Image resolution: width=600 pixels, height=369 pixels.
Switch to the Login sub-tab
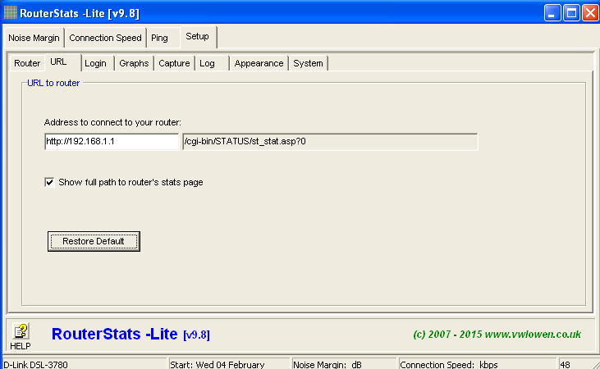click(95, 63)
